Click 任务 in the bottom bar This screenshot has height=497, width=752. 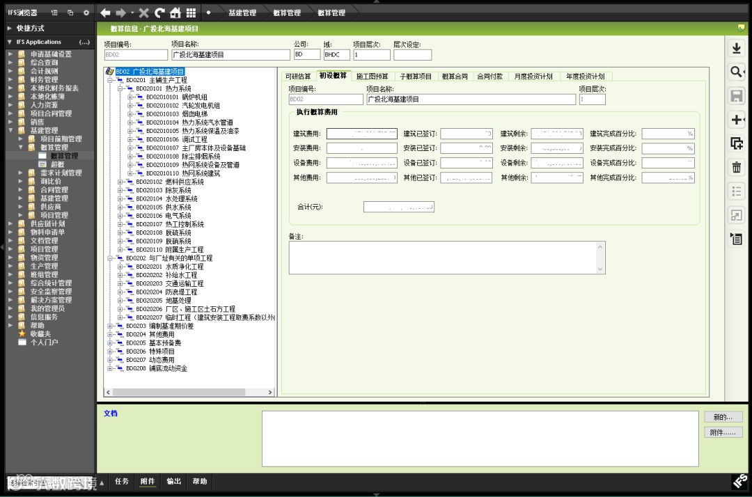tap(122, 481)
